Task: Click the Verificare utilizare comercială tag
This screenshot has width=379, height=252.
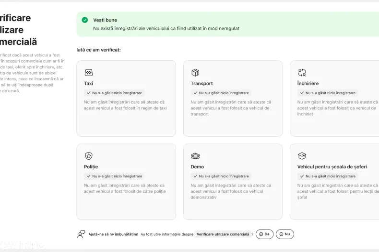Action: pos(223,234)
